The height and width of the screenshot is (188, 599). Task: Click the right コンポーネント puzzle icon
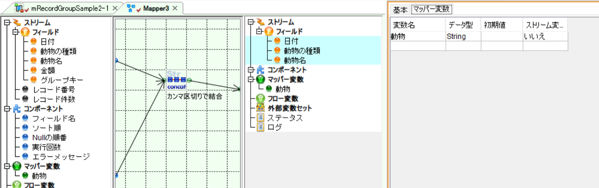pyautogui.click(x=260, y=70)
